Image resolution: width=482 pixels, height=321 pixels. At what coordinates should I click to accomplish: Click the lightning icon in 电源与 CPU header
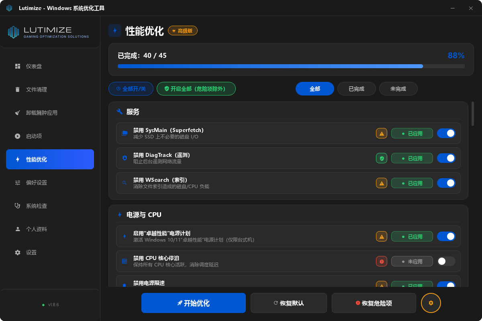(119, 215)
